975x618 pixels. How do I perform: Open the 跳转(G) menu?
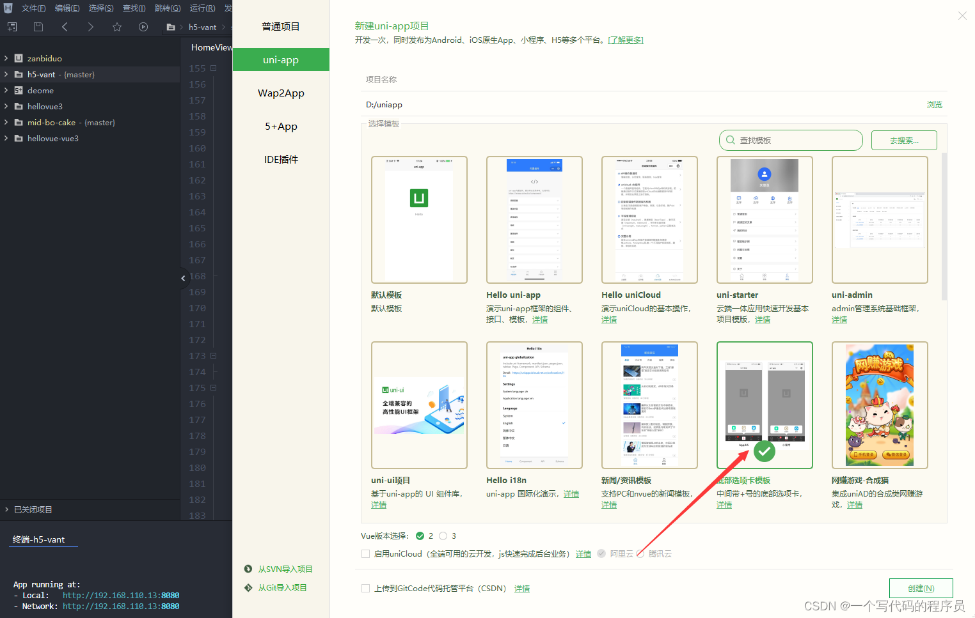point(168,8)
